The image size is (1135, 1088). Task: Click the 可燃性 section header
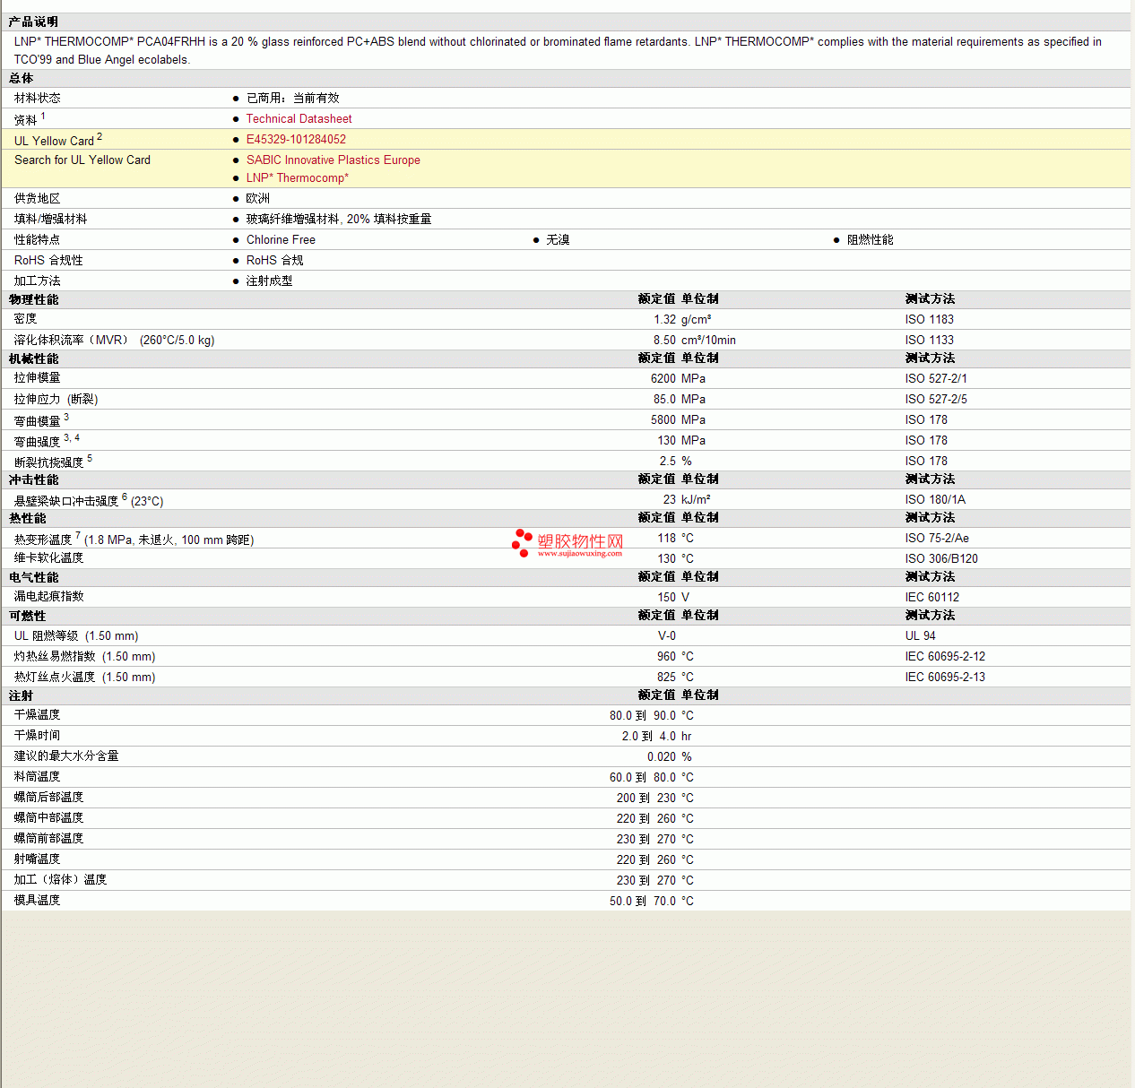tap(27, 616)
